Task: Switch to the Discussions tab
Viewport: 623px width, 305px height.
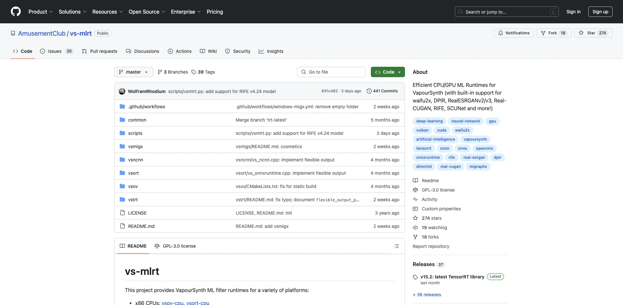Action: click(142, 51)
